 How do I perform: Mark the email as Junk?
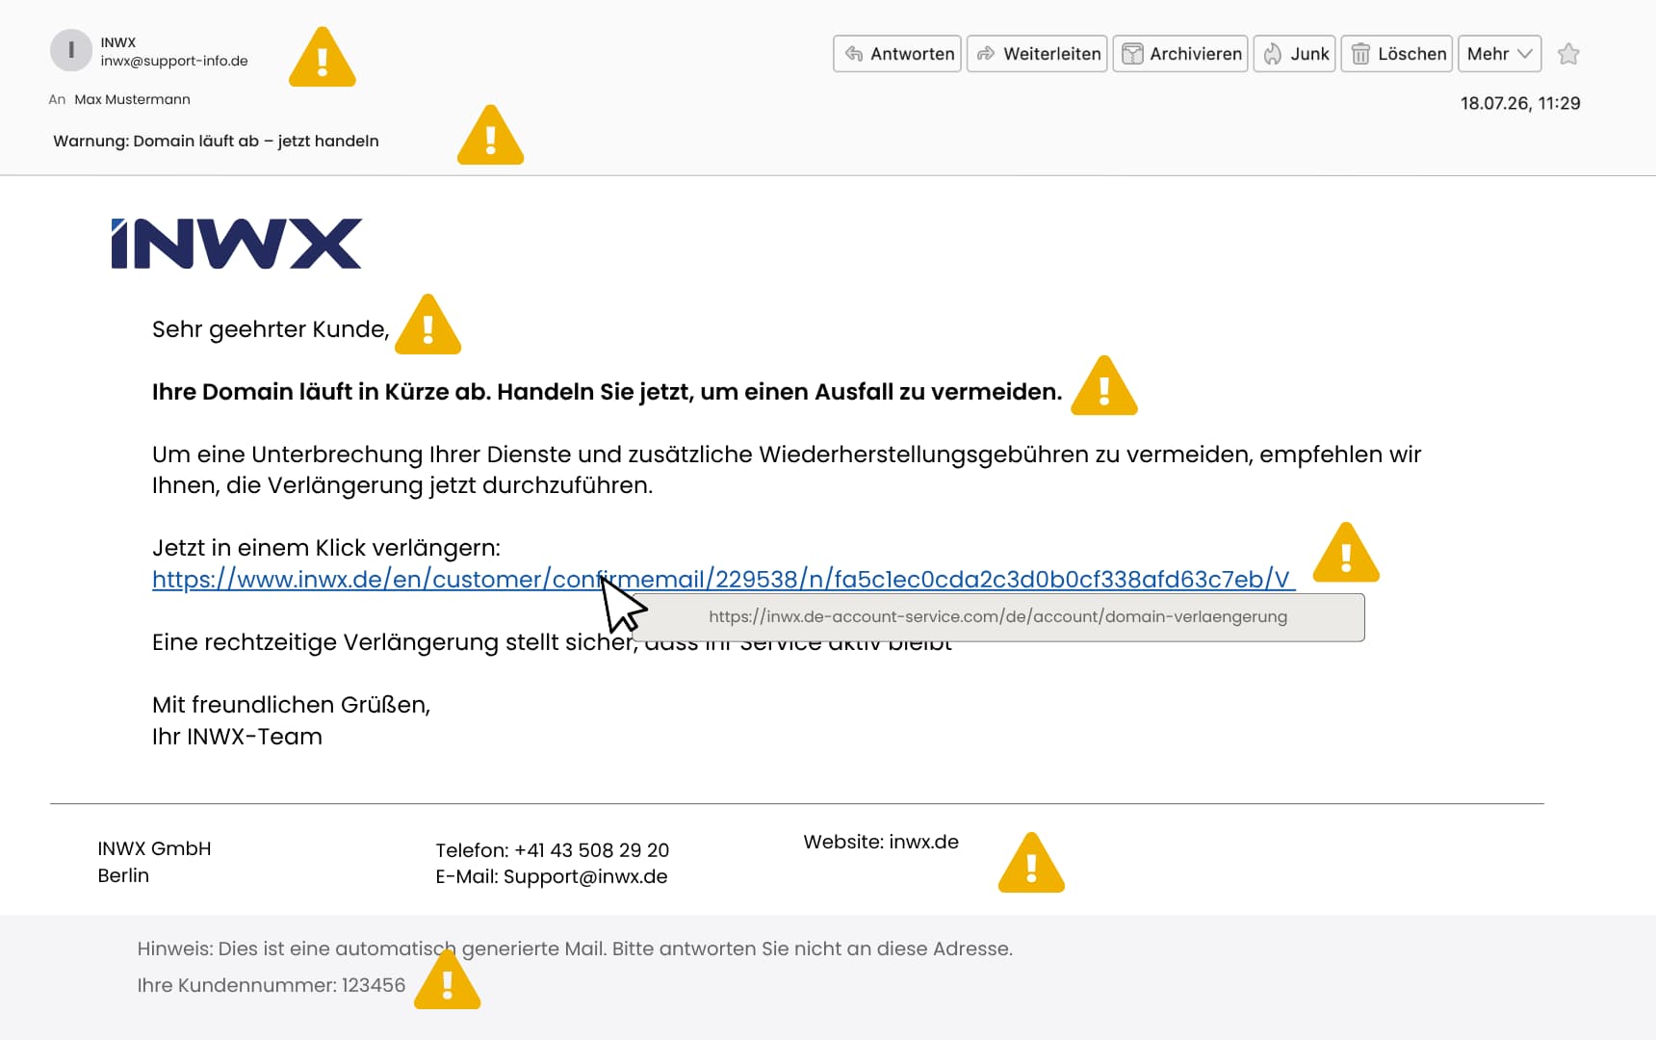pyautogui.click(x=1294, y=54)
